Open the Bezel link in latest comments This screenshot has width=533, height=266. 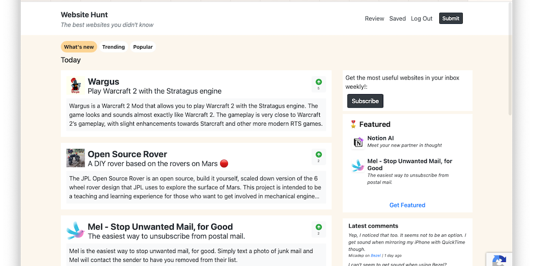coord(375,256)
